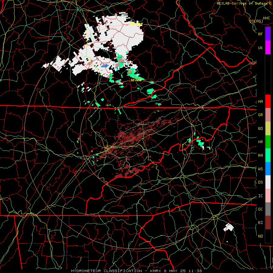The height and width of the screenshot is (273, 273).
Task: Click the 50 NMI range ring label
Action: pos(136,80)
